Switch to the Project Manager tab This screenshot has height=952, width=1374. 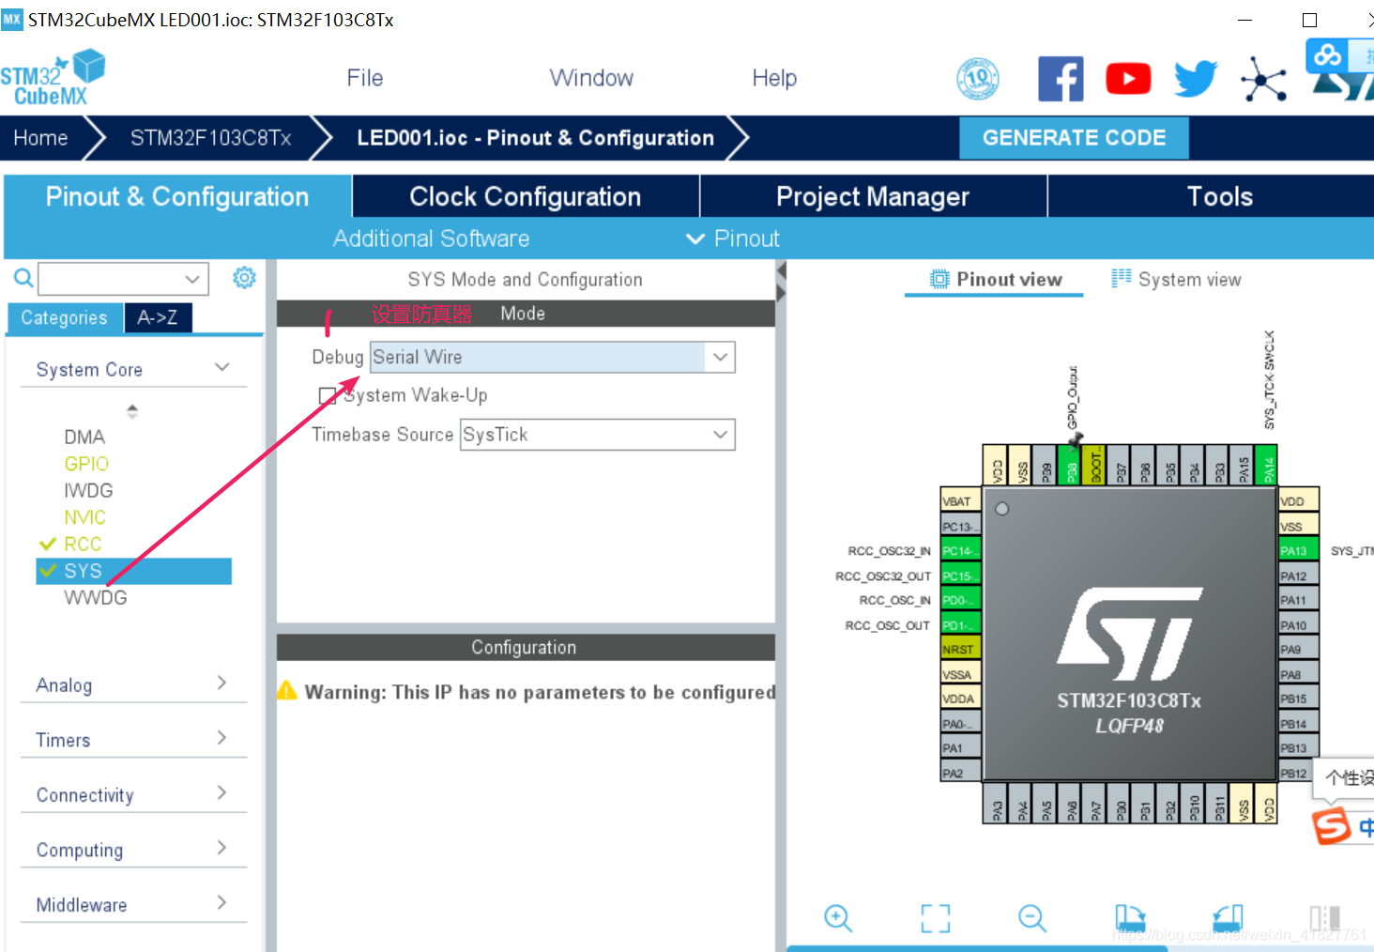pyautogui.click(x=873, y=196)
